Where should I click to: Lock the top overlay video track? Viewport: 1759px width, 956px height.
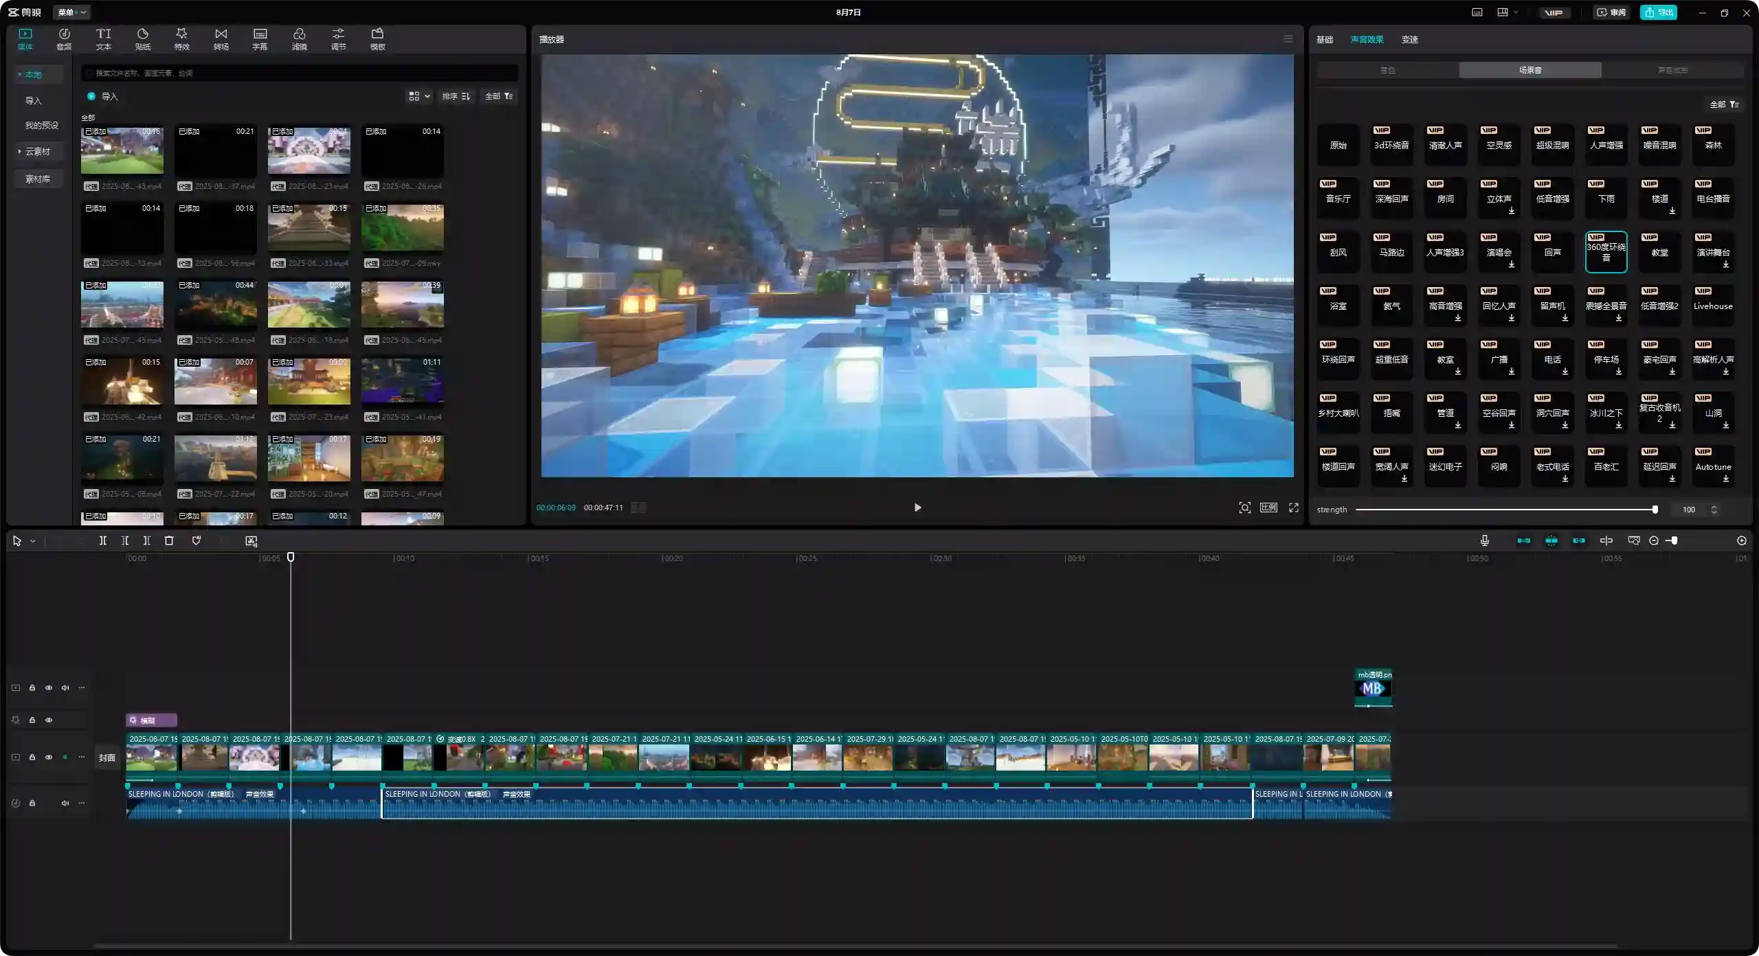coord(32,687)
